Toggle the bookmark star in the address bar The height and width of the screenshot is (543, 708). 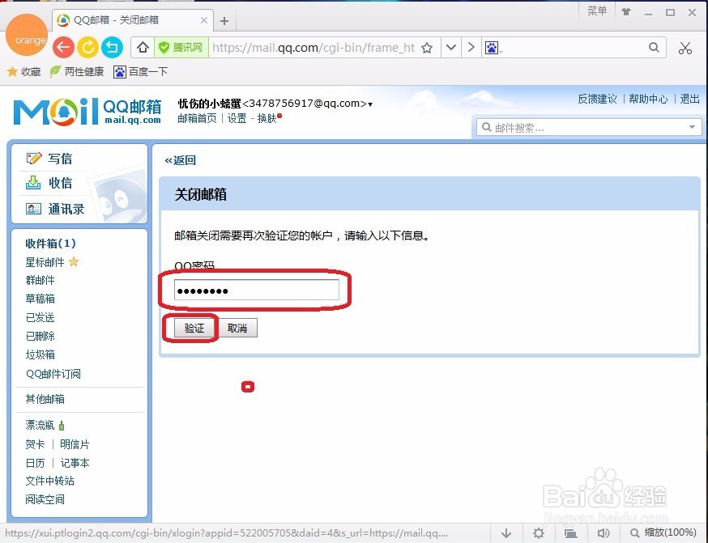click(x=427, y=48)
